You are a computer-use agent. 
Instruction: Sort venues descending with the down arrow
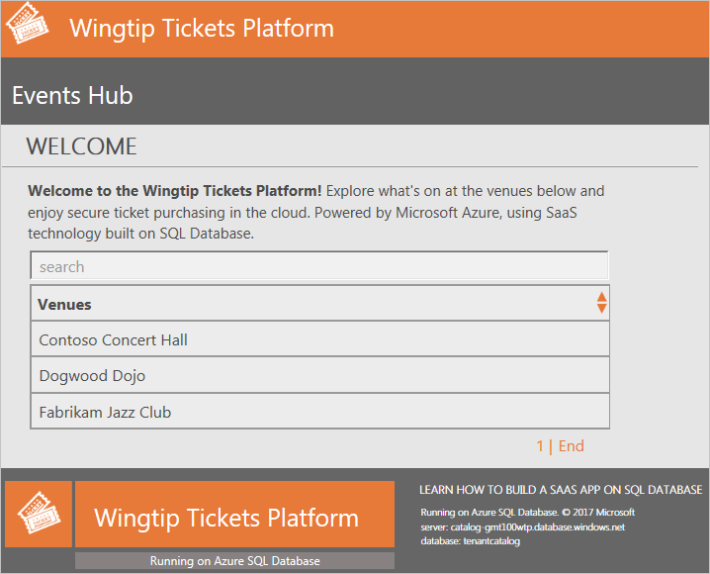tap(601, 309)
